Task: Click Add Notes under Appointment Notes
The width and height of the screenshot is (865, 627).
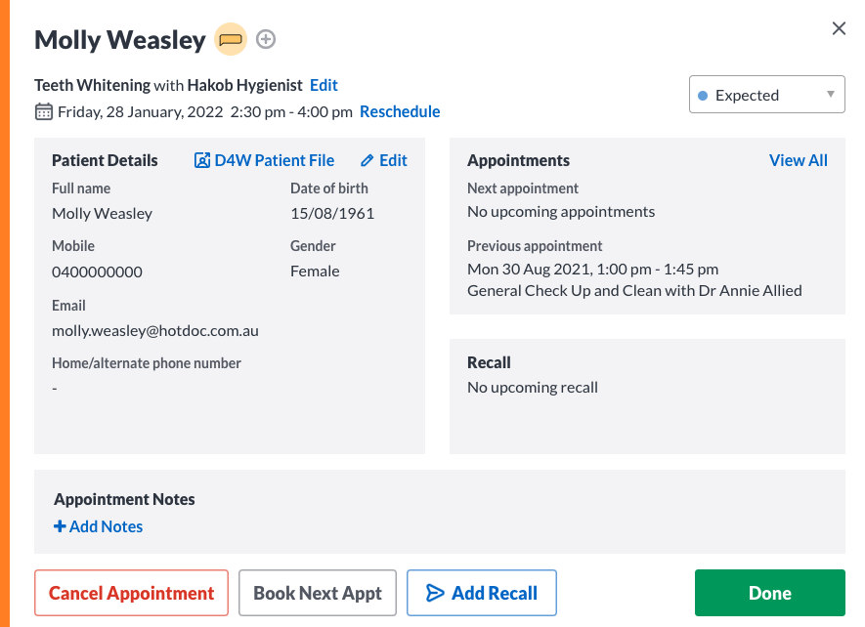Action: [x=98, y=526]
